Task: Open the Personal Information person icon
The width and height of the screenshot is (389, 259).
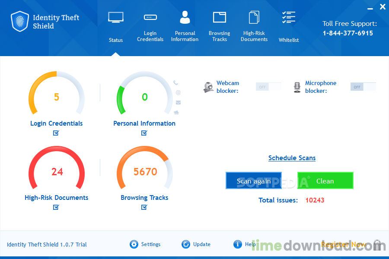Action: 185,17
